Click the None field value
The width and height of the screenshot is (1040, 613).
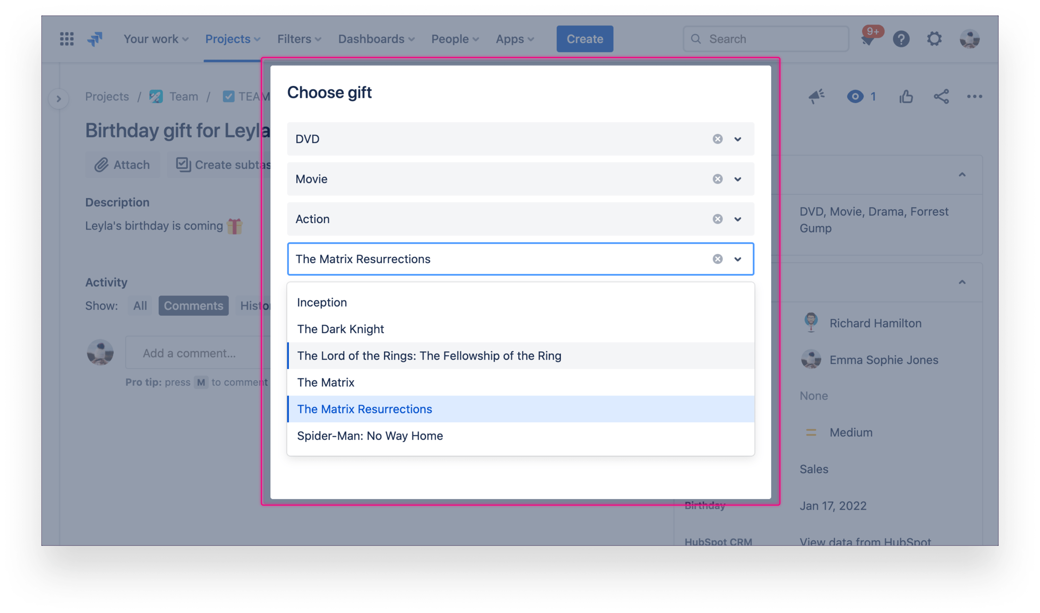point(814,396)
